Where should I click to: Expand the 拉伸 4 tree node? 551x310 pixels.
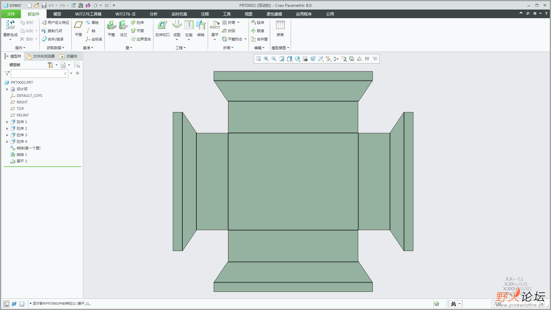(7, 142)
